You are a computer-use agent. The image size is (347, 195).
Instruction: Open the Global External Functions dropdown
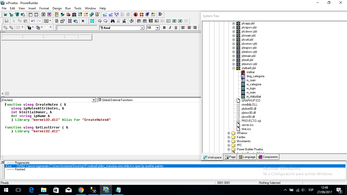[149, 100]
